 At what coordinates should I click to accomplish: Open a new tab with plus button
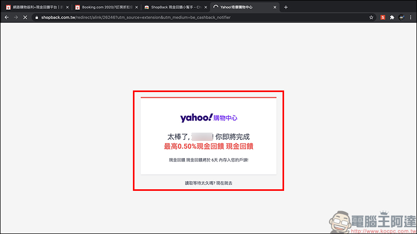click(286, 7)
